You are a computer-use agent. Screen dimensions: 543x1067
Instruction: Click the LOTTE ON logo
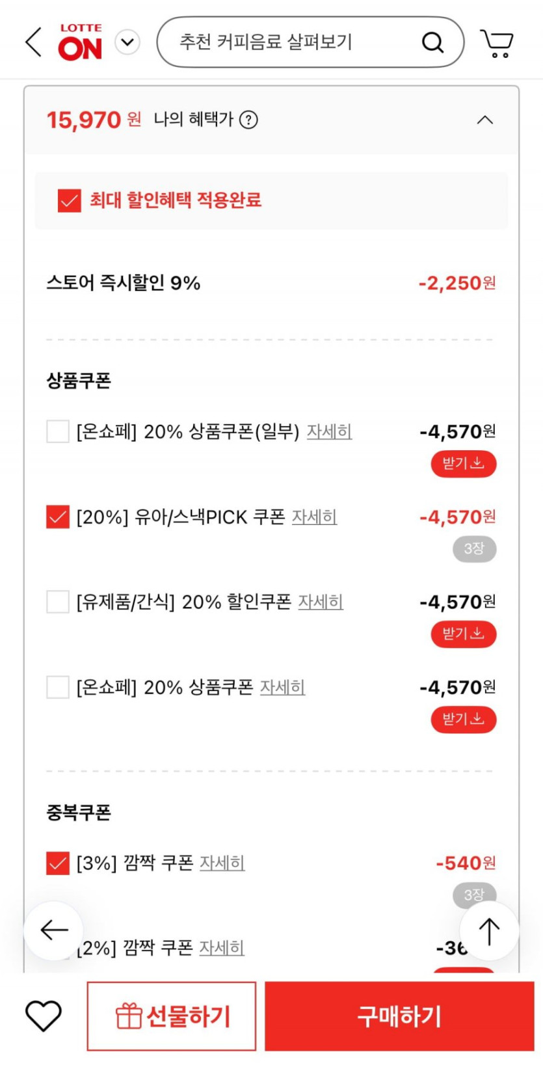81,43
